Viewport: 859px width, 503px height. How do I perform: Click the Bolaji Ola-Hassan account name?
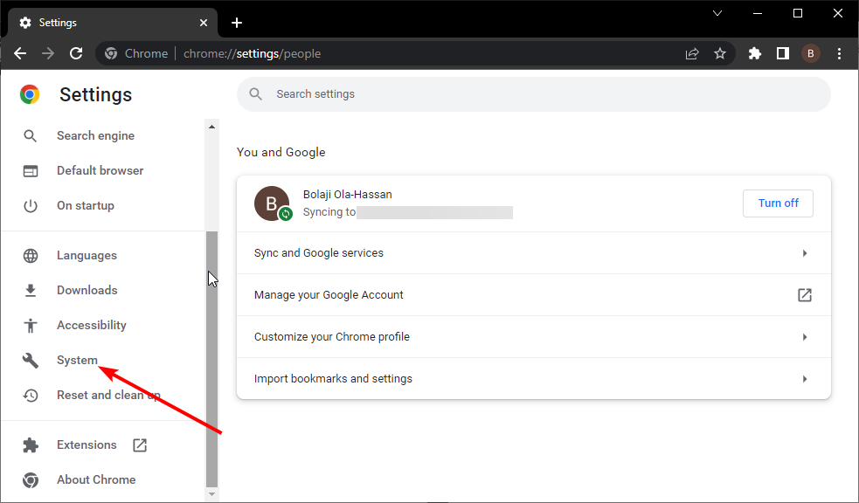click(x=347, y=195)
